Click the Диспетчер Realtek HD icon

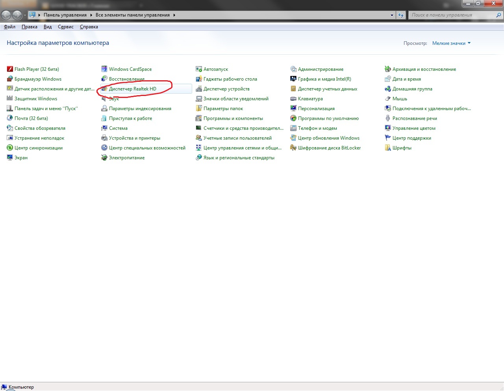pos(104,89)
